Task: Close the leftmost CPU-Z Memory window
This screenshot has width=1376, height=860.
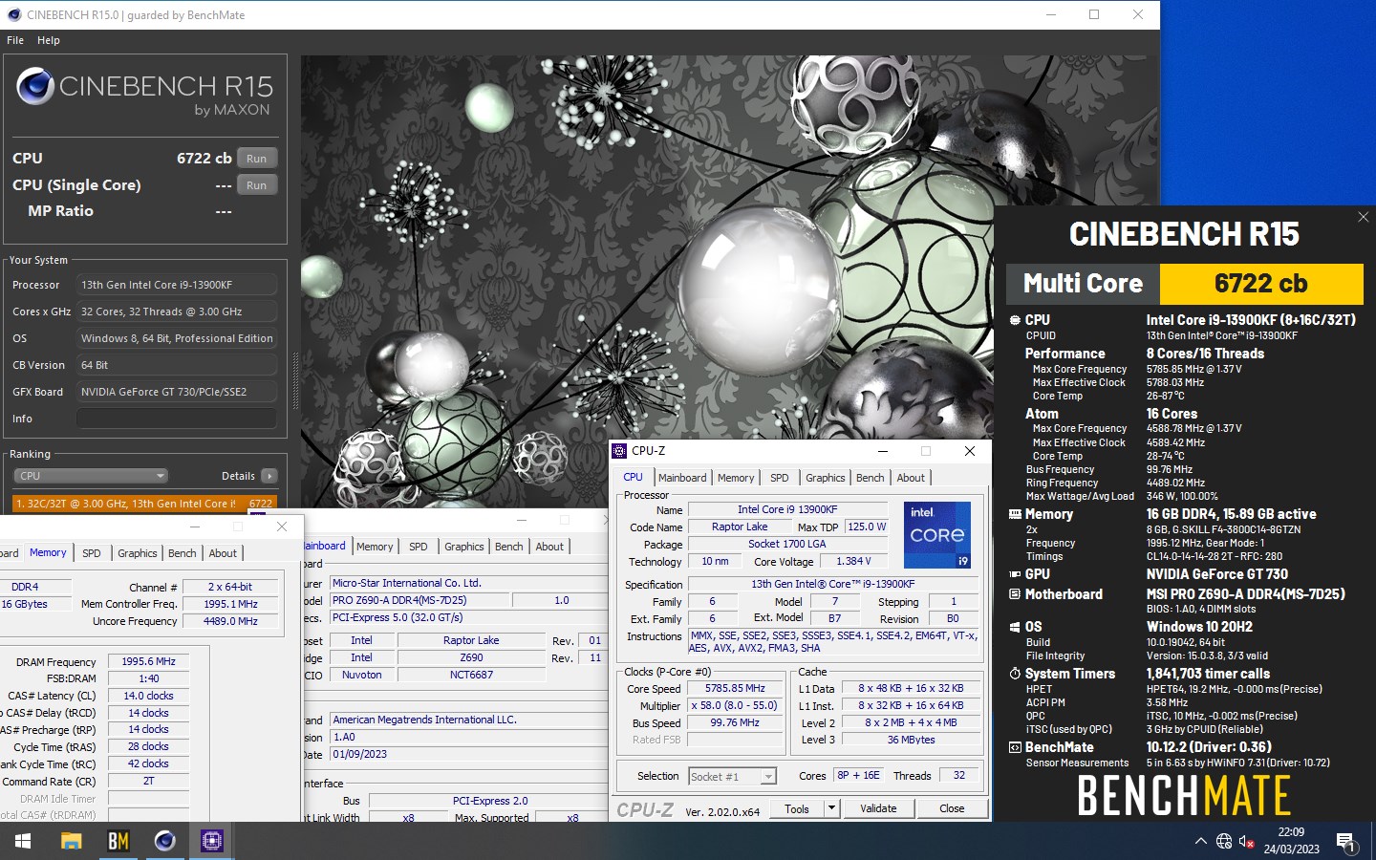Action: point(282,527)
